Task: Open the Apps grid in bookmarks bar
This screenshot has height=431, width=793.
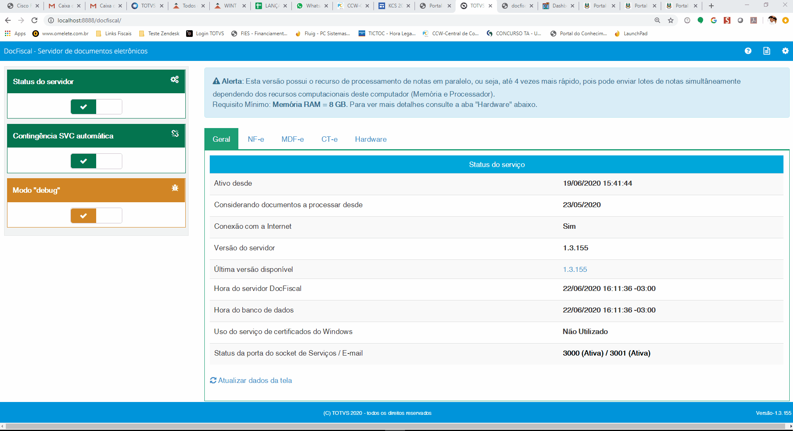Action: [x=15, y=34]
